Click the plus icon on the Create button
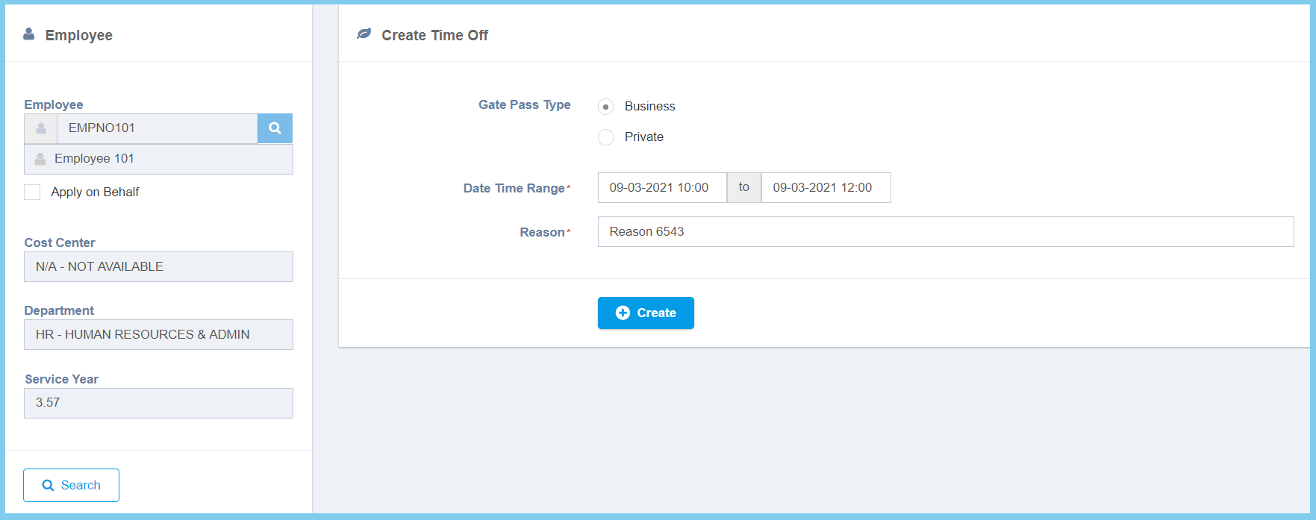Image resolution: width=1316 pixels, height=520 pixels. pos(623,313)
